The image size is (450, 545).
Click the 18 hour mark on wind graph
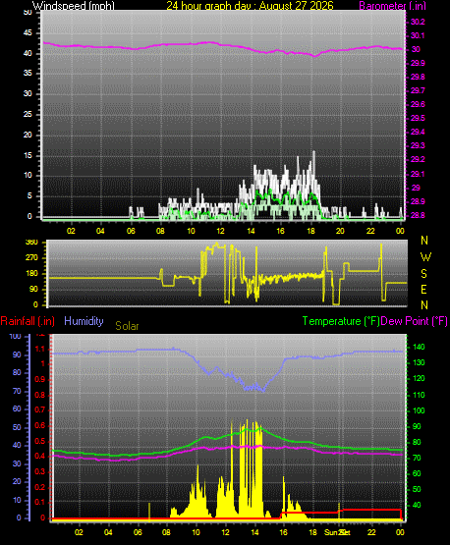310,231
